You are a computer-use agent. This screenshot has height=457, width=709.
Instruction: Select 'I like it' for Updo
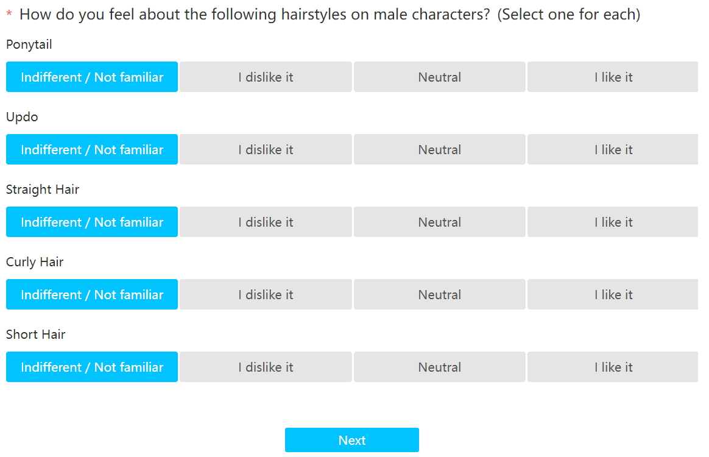coord(613,149)
